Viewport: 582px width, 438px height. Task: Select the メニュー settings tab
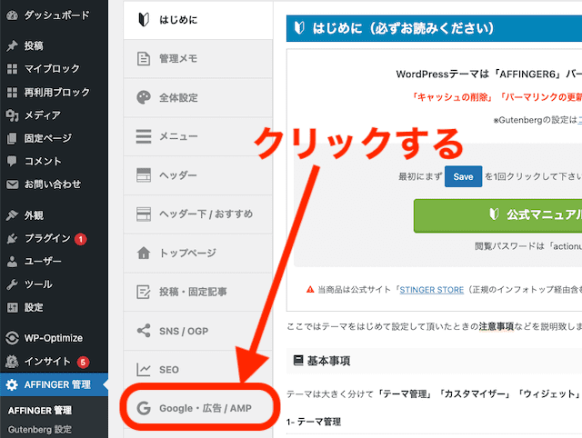[x=198, y=136]
